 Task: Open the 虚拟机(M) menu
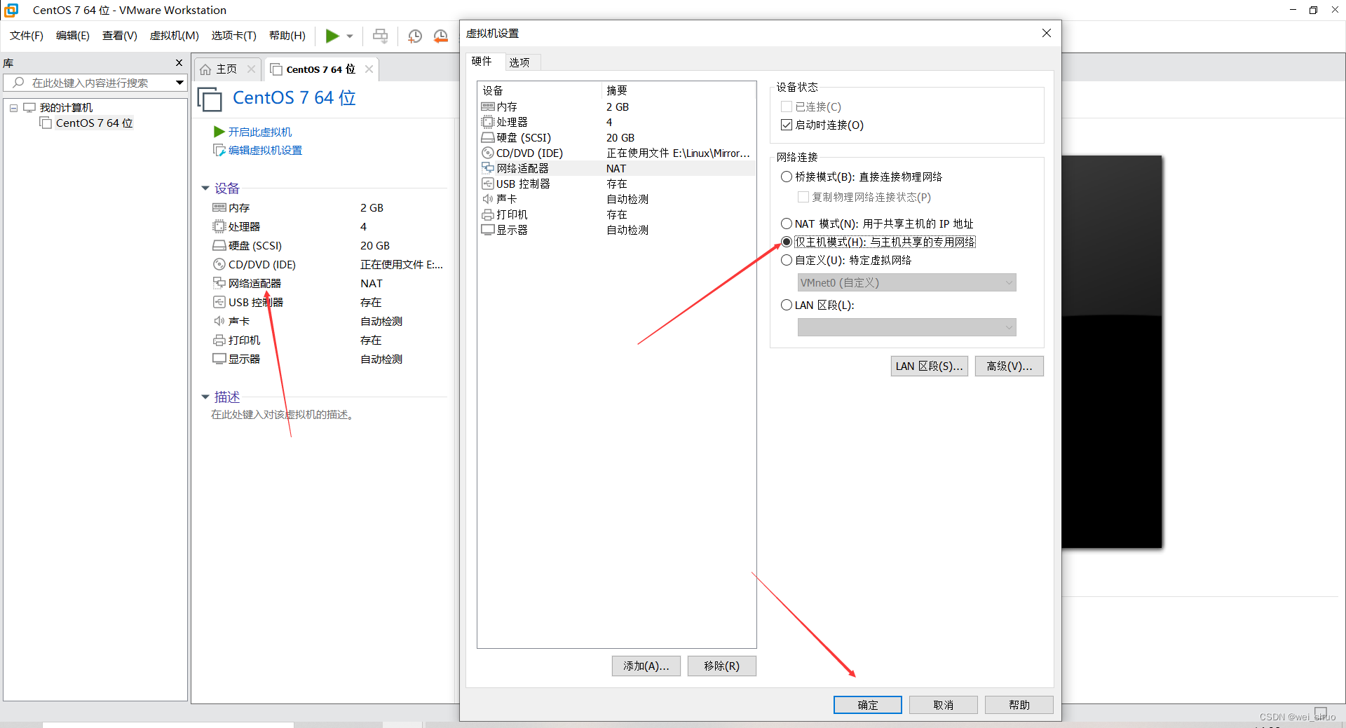coord(174,36)
